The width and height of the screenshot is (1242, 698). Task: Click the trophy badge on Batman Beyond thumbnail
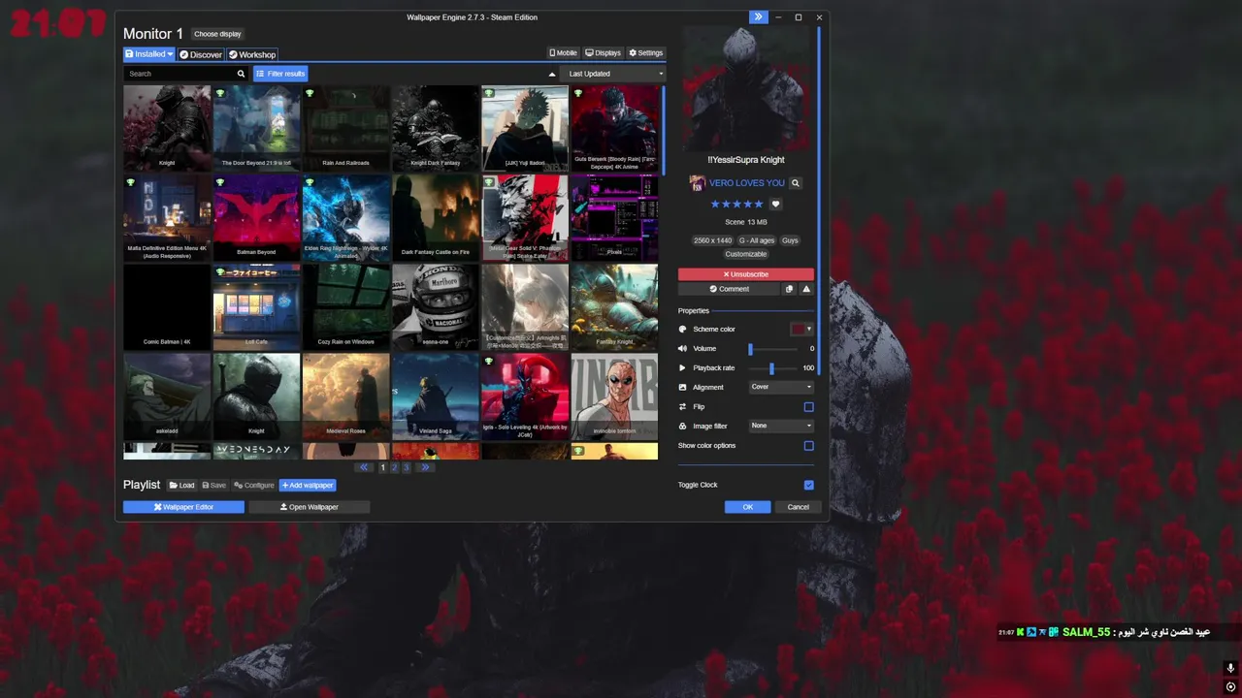click(x=220, y=182)
